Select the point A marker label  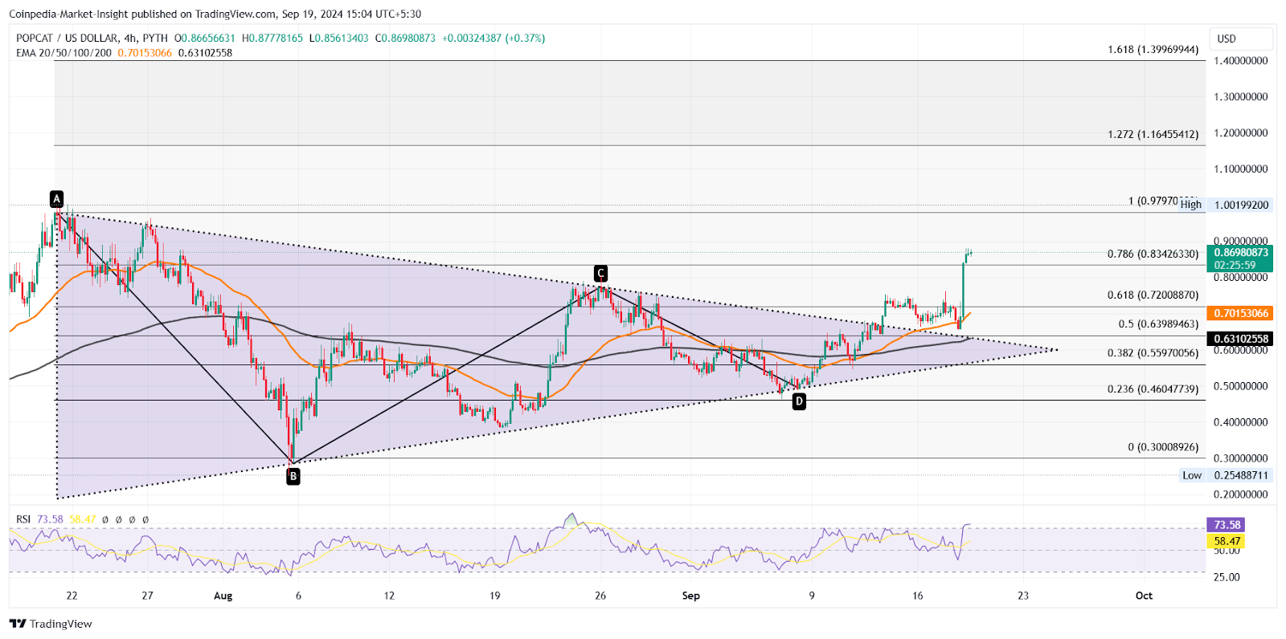coord(56,198)
